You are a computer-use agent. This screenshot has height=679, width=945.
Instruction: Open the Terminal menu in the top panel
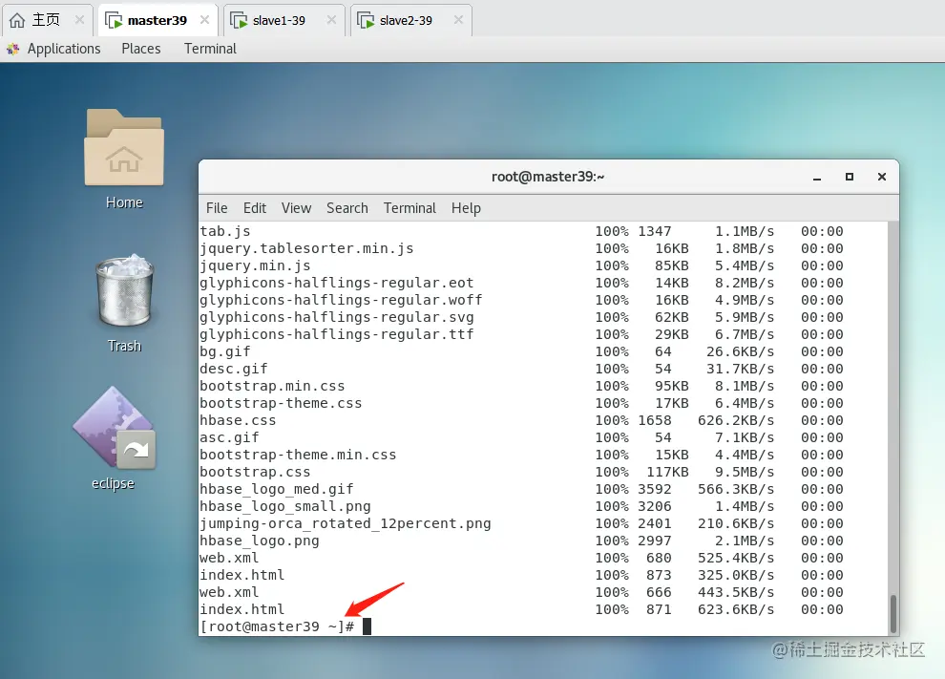[210, 49]
